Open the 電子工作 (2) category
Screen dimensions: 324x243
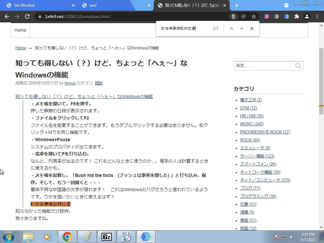tap(251, 100)
